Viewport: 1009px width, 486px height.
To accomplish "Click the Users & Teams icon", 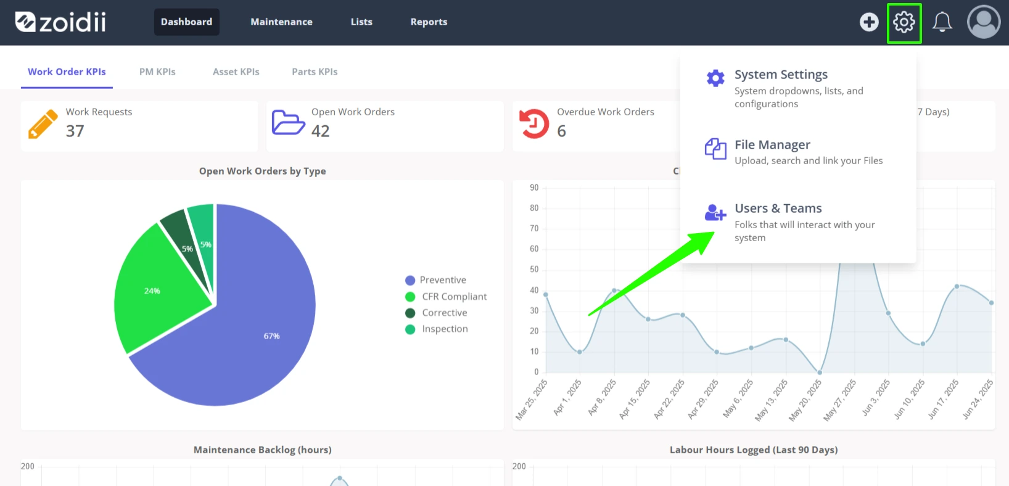I will tap(715, 213).
